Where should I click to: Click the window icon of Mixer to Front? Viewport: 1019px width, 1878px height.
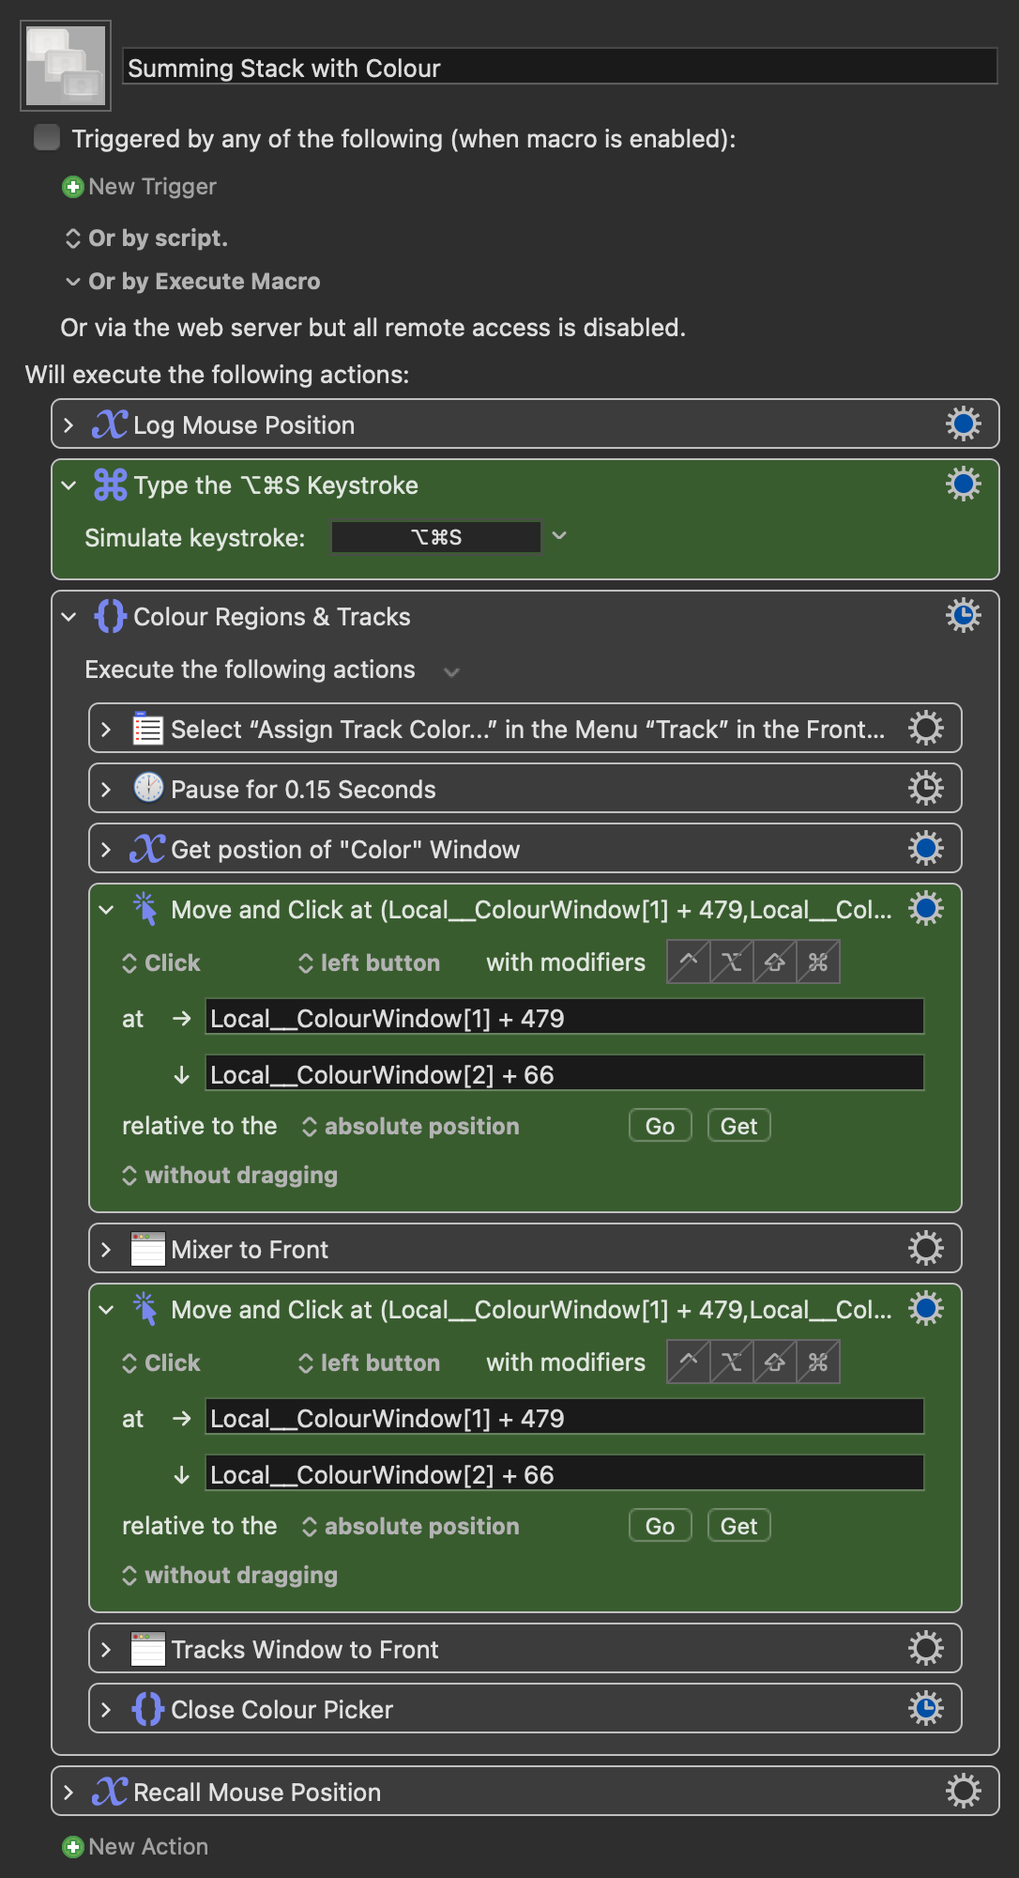pyautogui.click(x=147, y=1249)
